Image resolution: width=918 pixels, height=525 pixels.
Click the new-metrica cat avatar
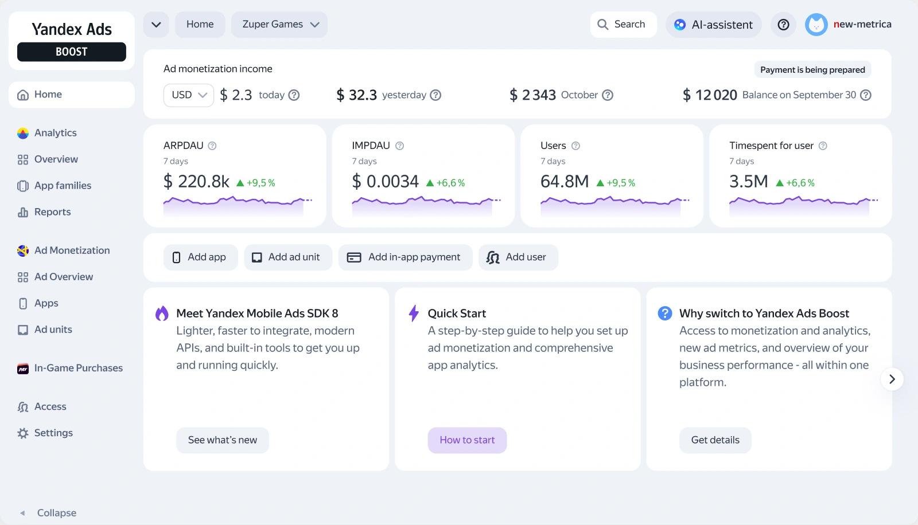(816, 25)
